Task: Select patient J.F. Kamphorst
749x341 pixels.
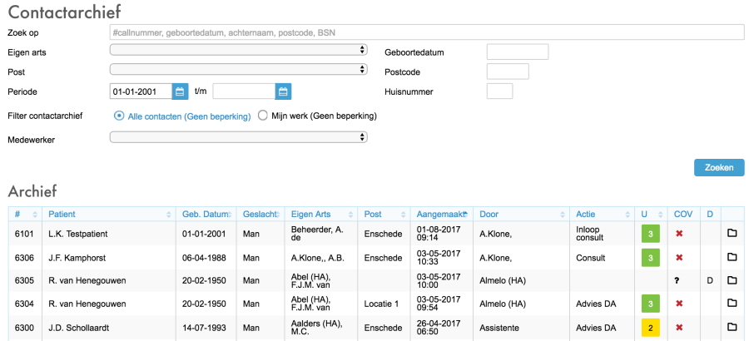Action: [77, 258]
